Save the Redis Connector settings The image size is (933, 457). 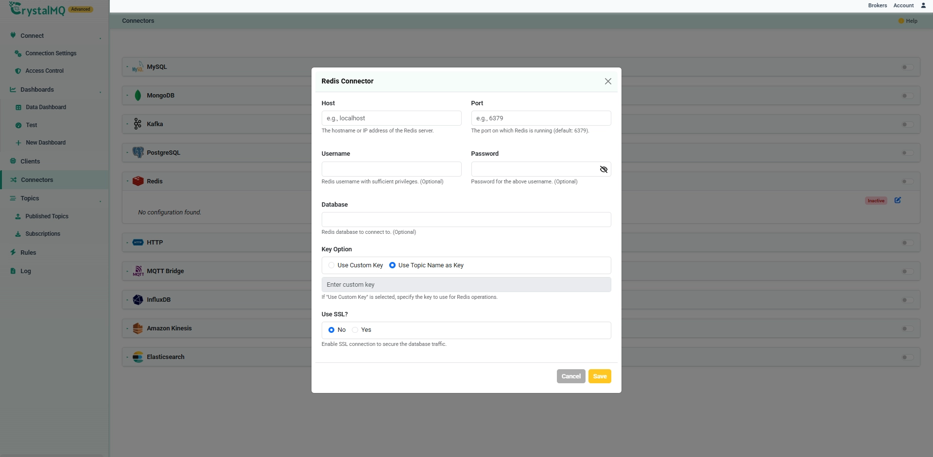pyautogui.click(x=600, y=376)
